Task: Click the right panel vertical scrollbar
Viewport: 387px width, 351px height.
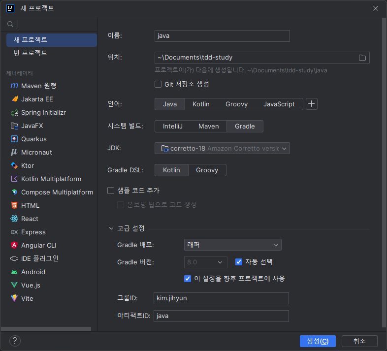Action: point(384,173)
